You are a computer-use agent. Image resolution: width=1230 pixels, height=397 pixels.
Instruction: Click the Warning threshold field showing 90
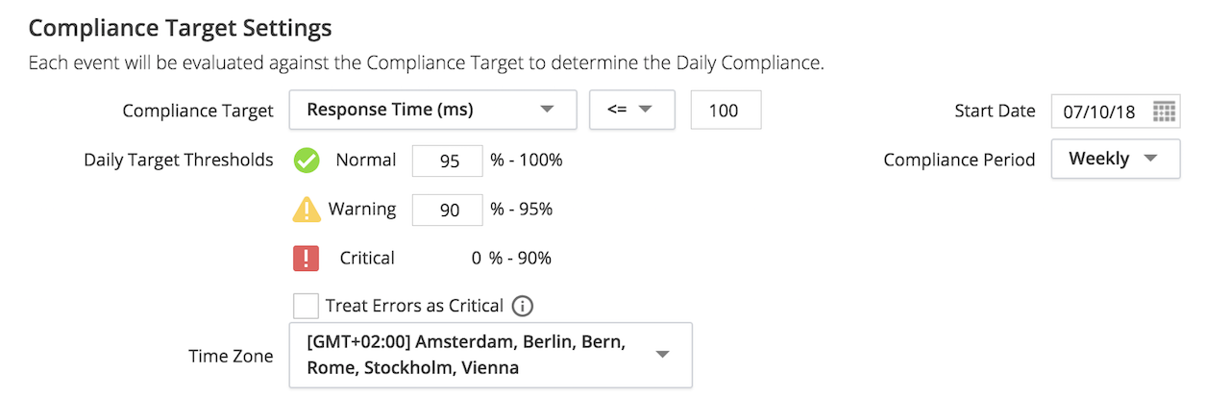[447, 209]
